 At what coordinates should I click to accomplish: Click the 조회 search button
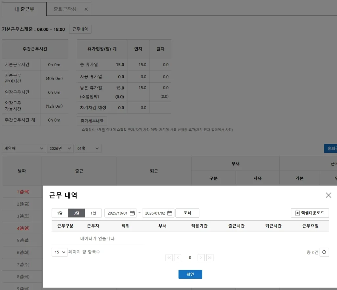coord(187,213)
